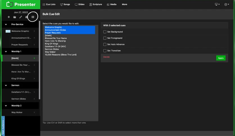Collapse the Sermon section
The image size is (235, 136).
[6, 85]
